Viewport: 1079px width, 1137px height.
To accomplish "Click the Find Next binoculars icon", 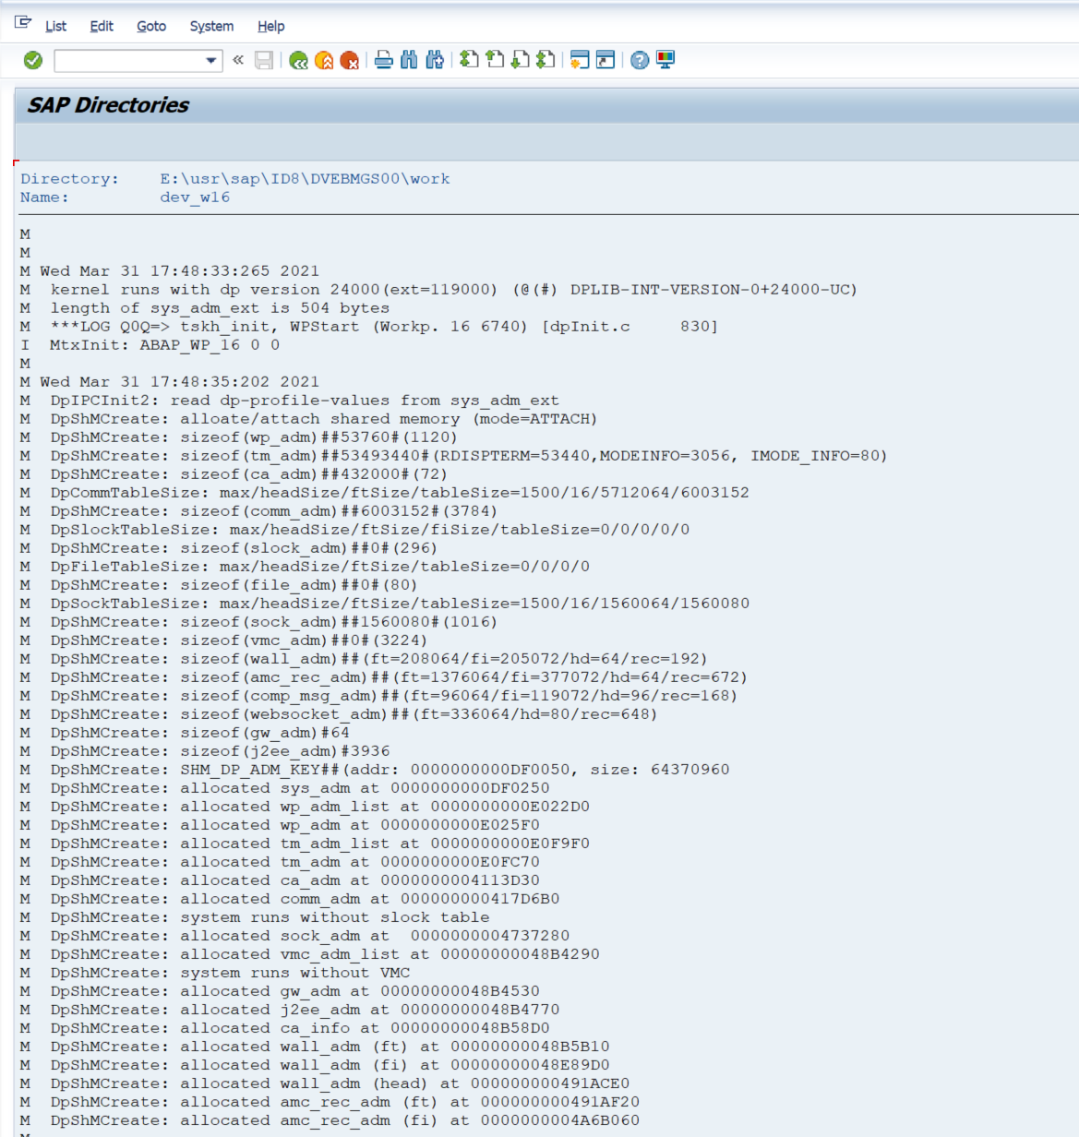I will click(435, 61).
